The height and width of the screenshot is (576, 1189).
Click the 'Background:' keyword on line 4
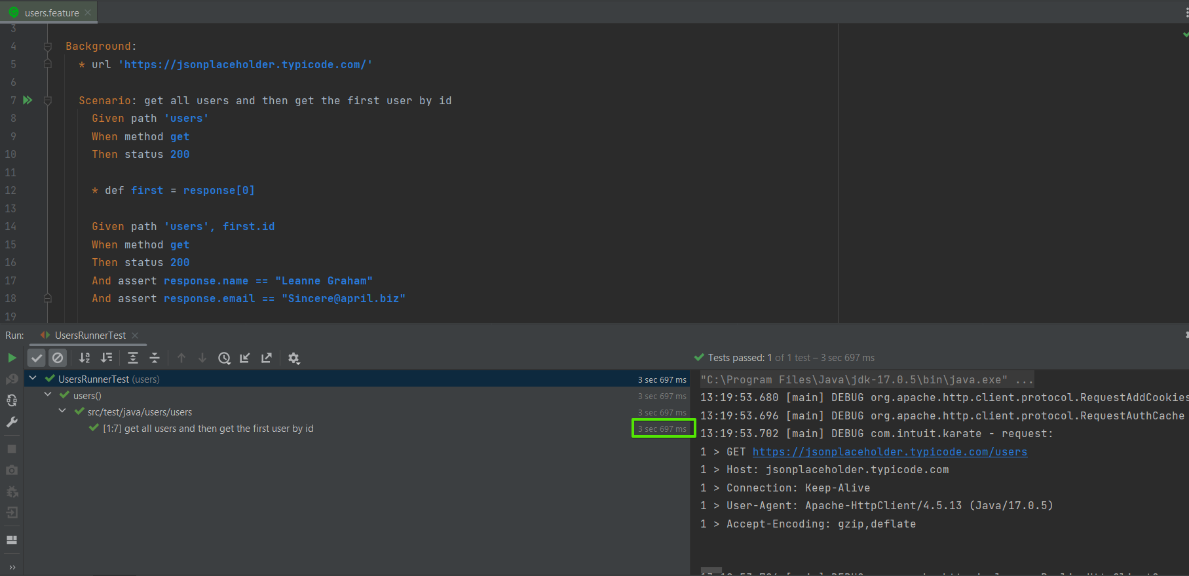101,46
